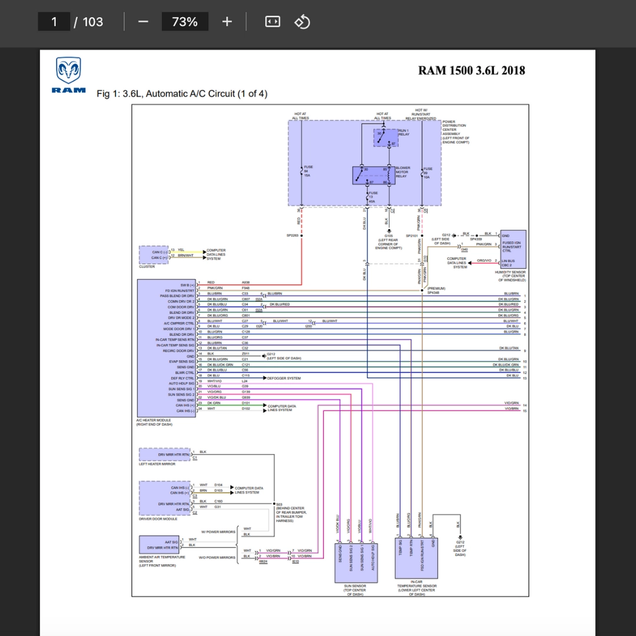Zoom out with the minus button
Screen dimensions: 636x636
(143, 22)
